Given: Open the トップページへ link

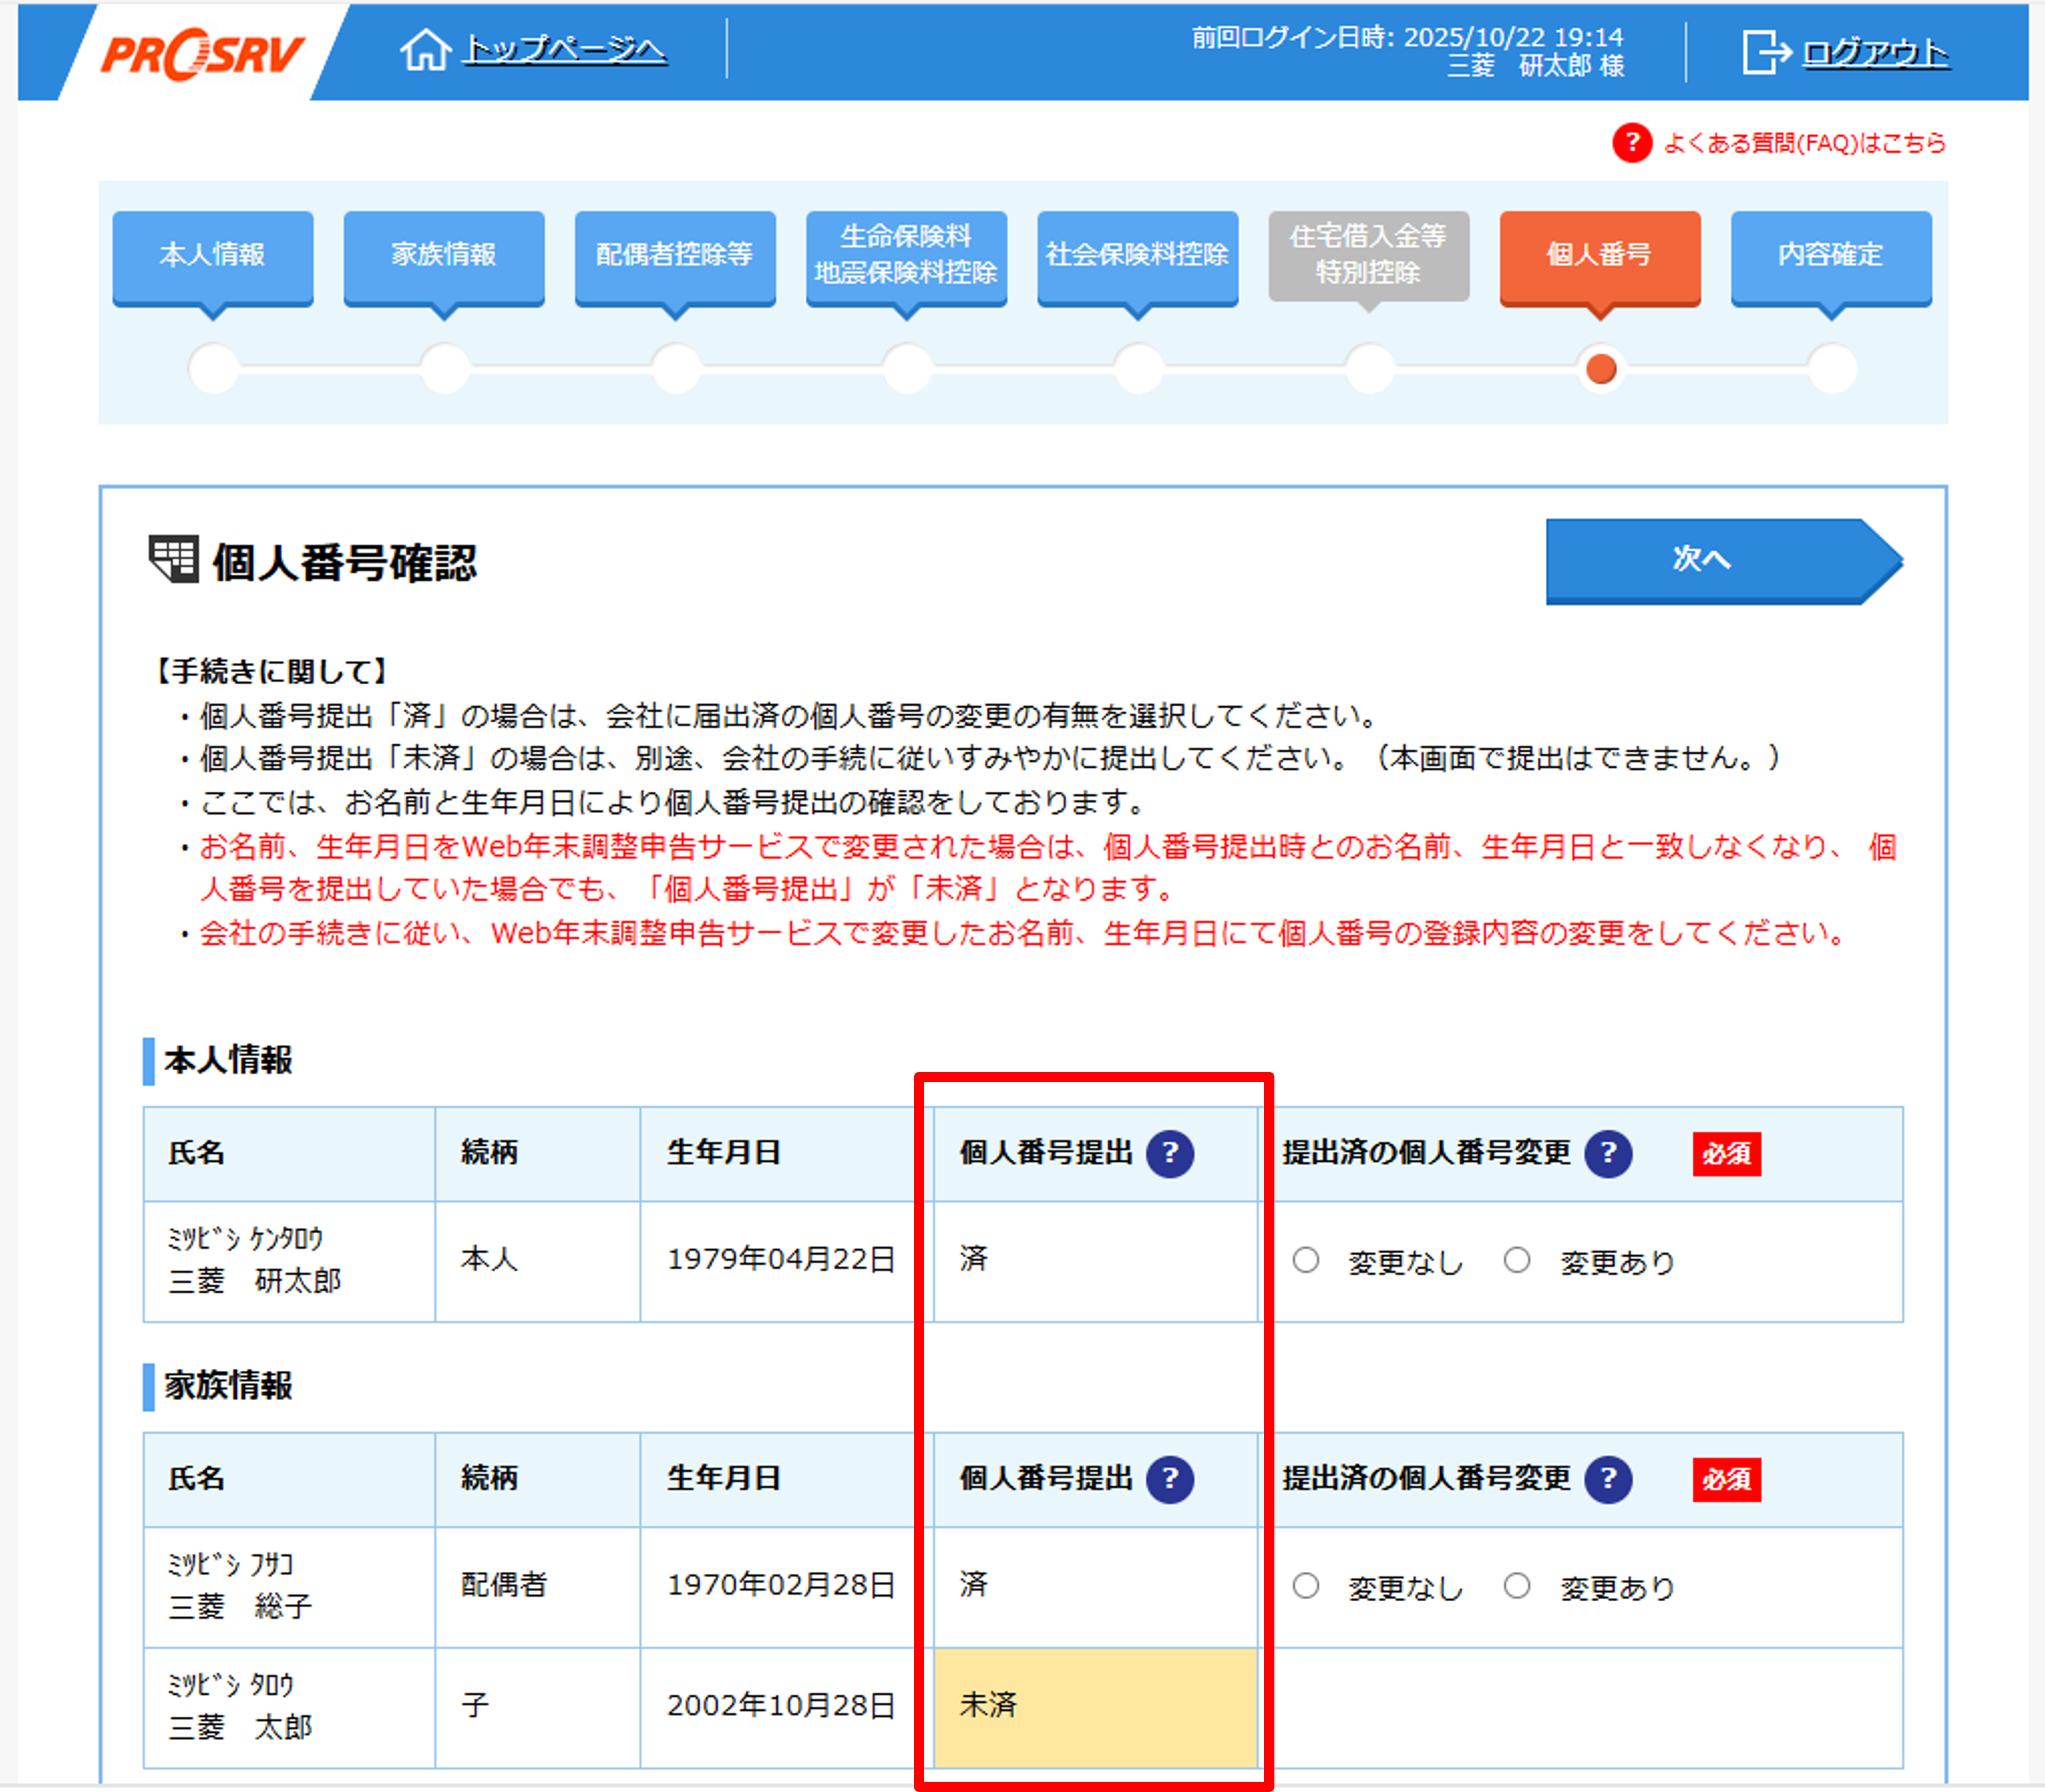Looking at the screenshot, I should click(565, 49).
